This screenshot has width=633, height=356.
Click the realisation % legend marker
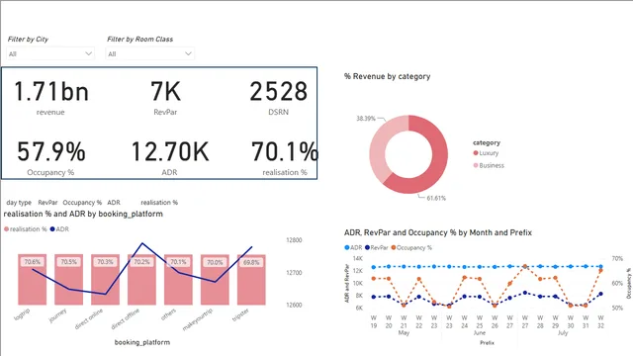click(6, 228)
